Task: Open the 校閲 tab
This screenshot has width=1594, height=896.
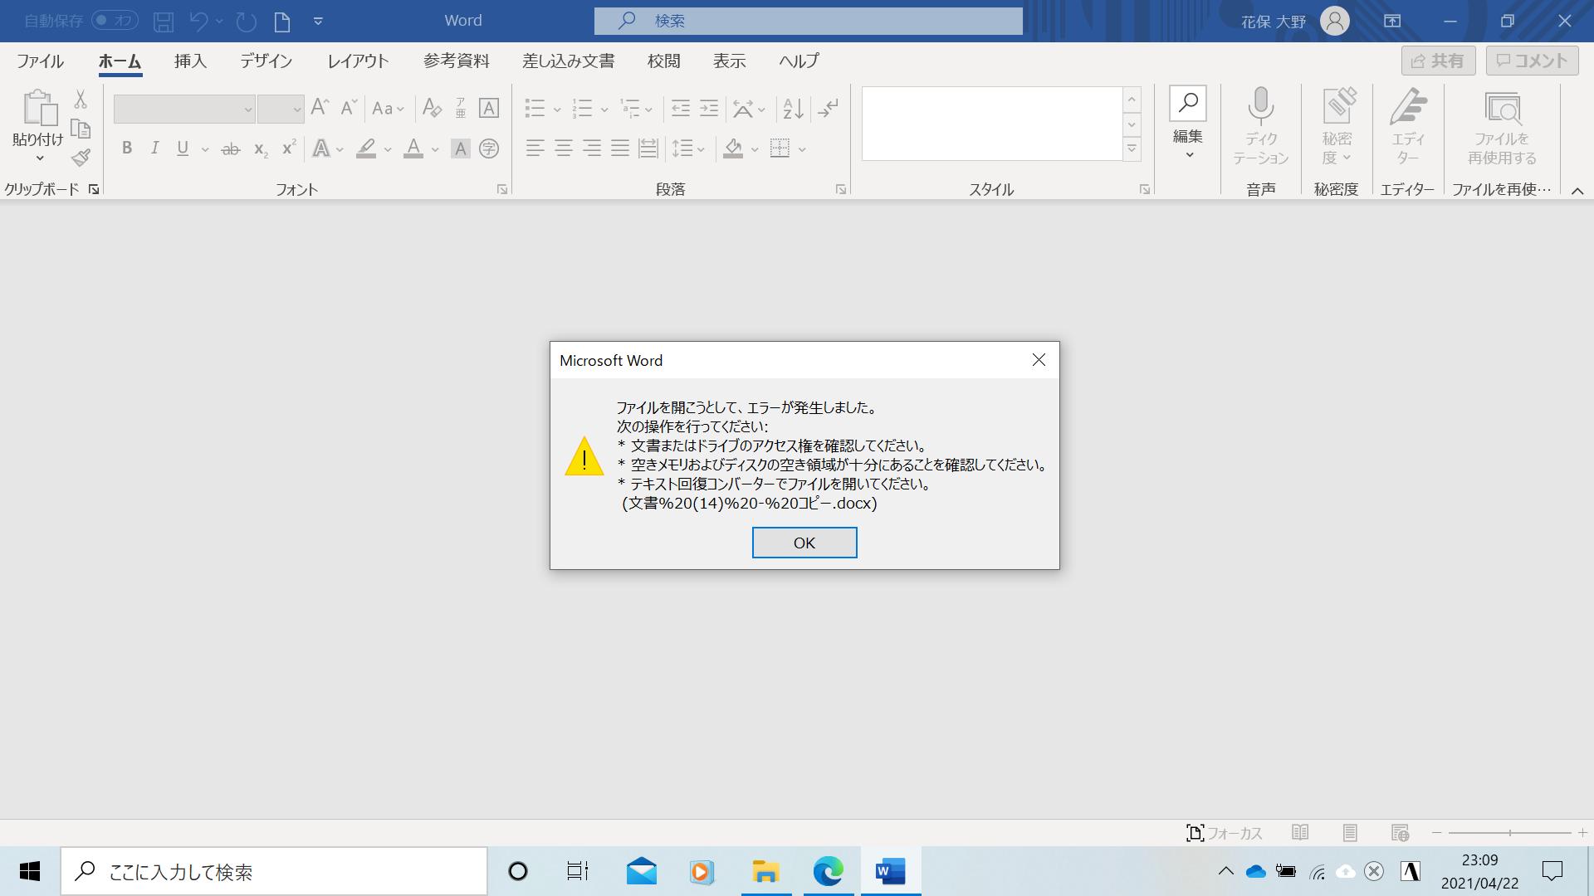Action: [663, 61]
